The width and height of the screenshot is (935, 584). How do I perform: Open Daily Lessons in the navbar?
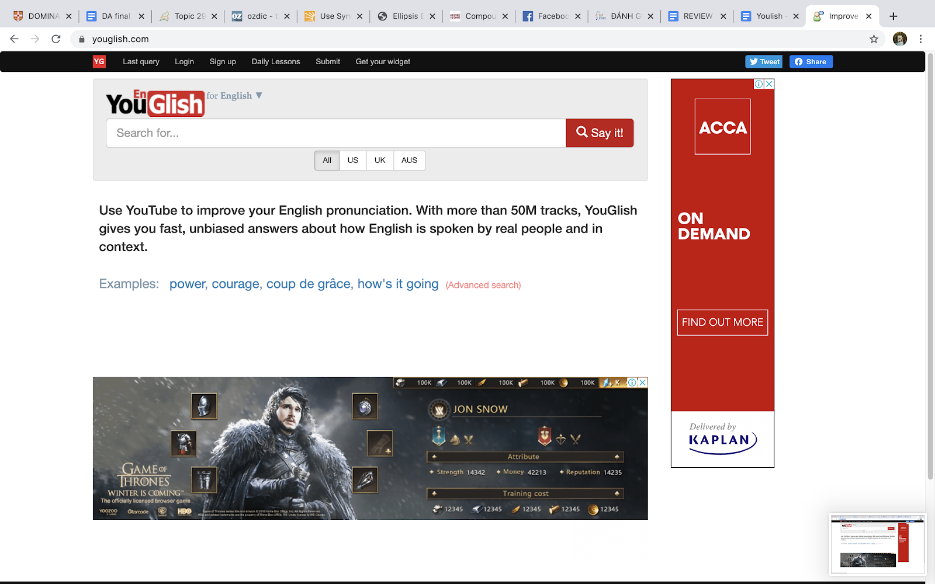[x=276, y=61]
